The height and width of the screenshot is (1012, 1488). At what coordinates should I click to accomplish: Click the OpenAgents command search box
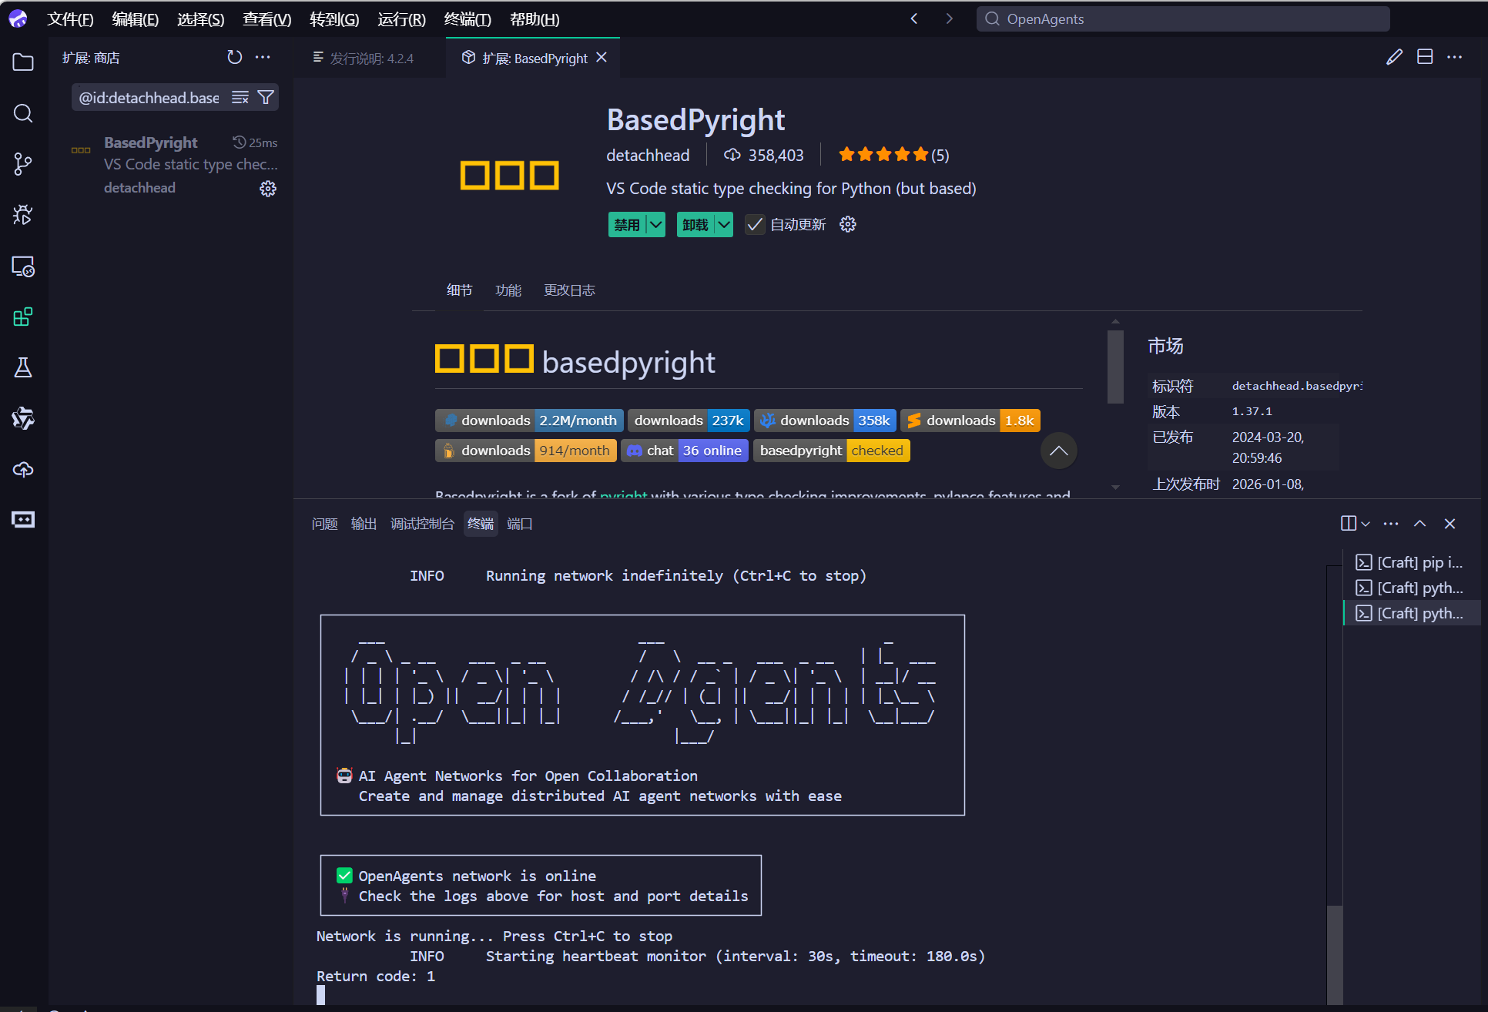pyautogui.click(x=1183, y=19)
